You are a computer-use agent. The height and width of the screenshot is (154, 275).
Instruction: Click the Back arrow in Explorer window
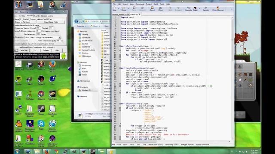[x=76, y=21]
